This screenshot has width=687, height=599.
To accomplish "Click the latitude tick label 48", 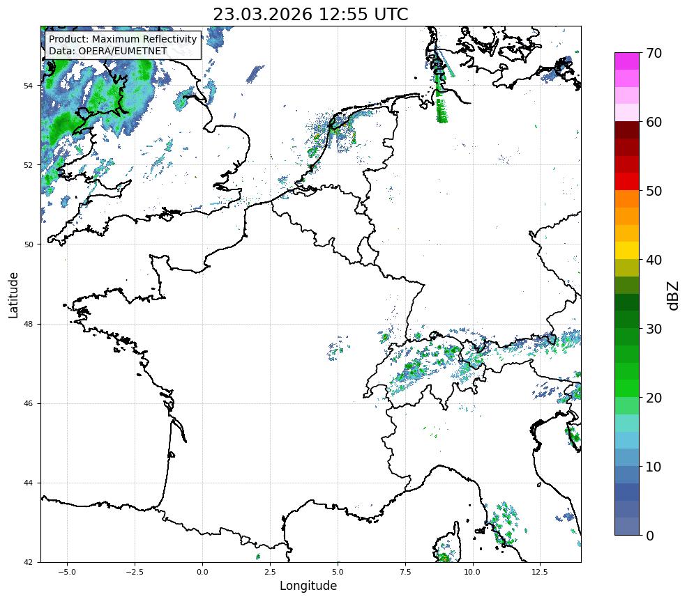I will (x=28, y=324).
